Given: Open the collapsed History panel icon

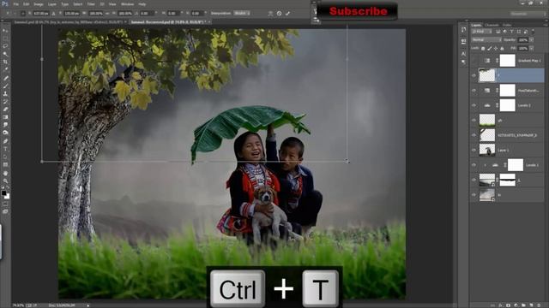Looking at the screenshot, I should (x=463, y=30).
